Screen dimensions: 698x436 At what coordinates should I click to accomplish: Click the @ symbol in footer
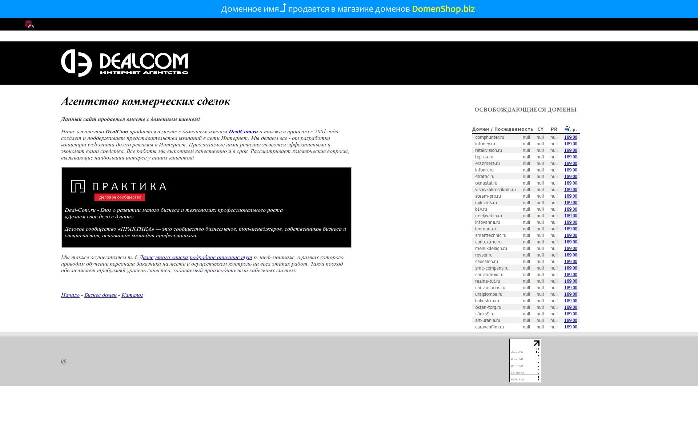point(64,361)
